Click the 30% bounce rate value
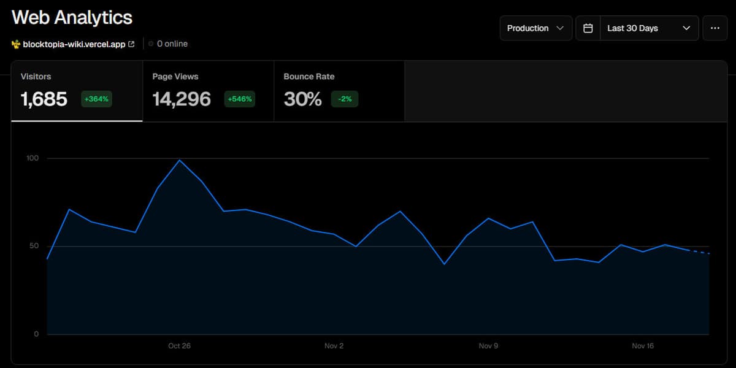This screenshot has width=736, height=368. pyautogui.click(x=302, y=99)
